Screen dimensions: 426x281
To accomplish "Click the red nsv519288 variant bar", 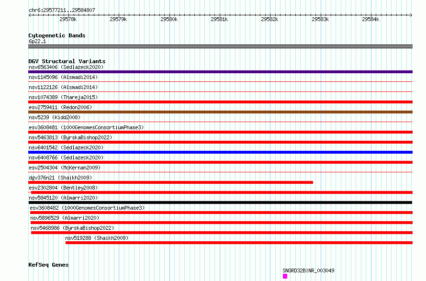I will click(x=239, y=243).
